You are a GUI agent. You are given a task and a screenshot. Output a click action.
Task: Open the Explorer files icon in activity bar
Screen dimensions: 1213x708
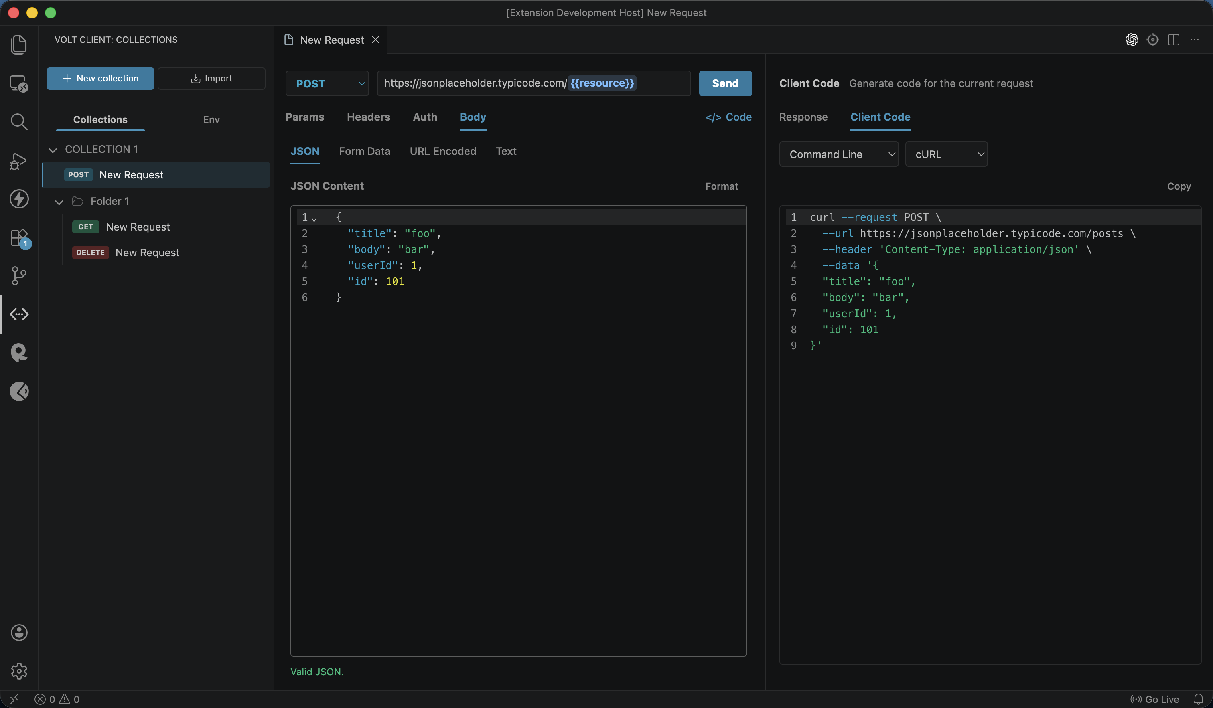point(19,45)
